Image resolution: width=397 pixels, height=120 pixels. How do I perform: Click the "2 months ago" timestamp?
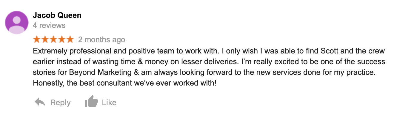click(x=101, y=40)
